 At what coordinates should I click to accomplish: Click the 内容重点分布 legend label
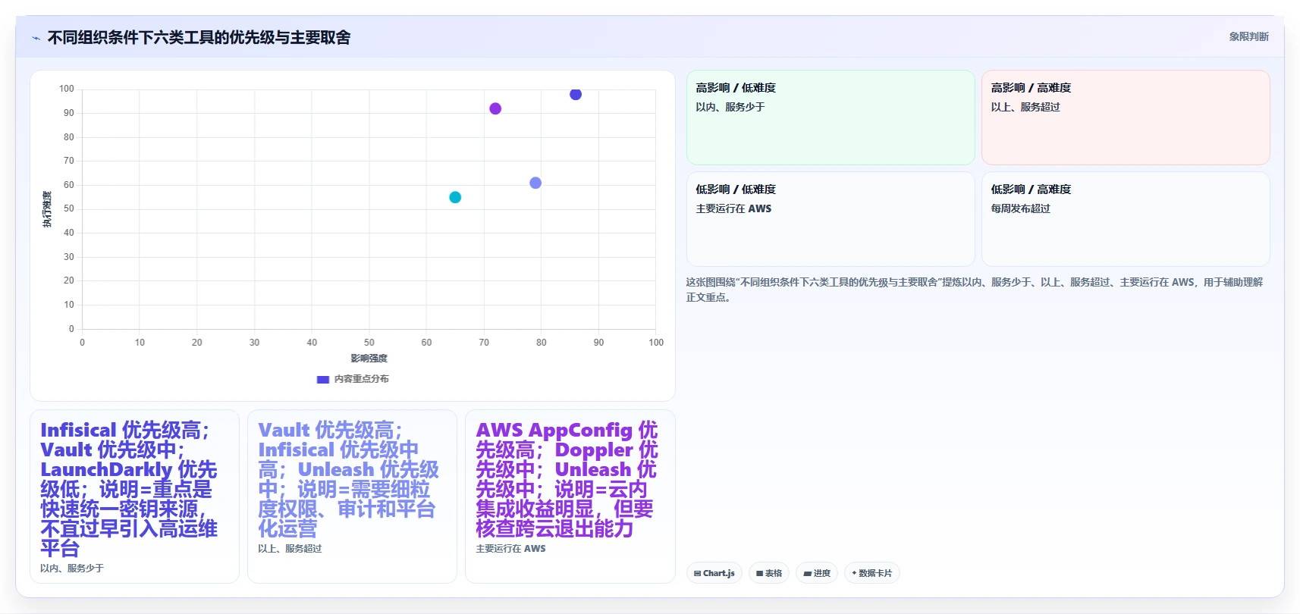pyautogui.click(x=361, y=379)
